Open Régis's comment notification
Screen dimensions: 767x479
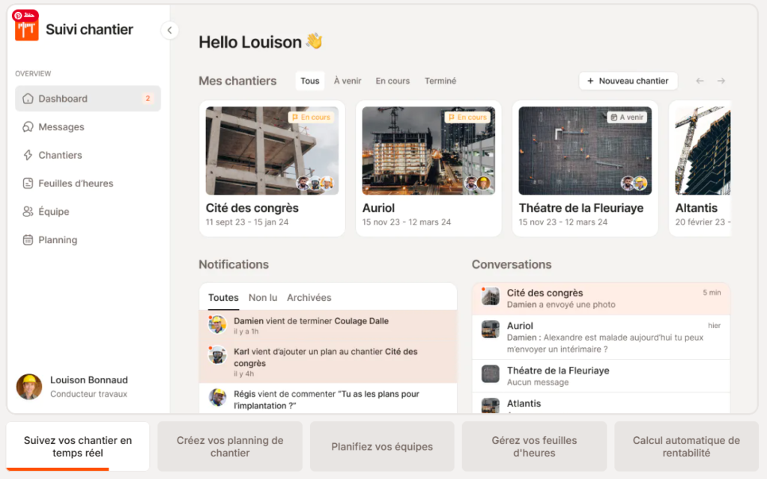[328, 399]
